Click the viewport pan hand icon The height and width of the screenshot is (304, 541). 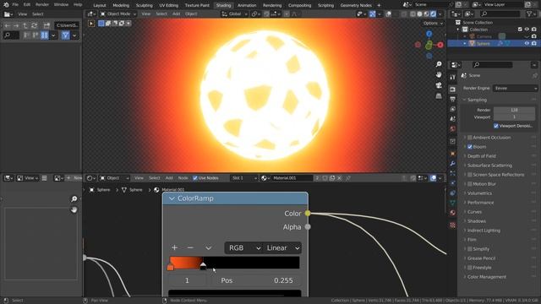point(439,75)
